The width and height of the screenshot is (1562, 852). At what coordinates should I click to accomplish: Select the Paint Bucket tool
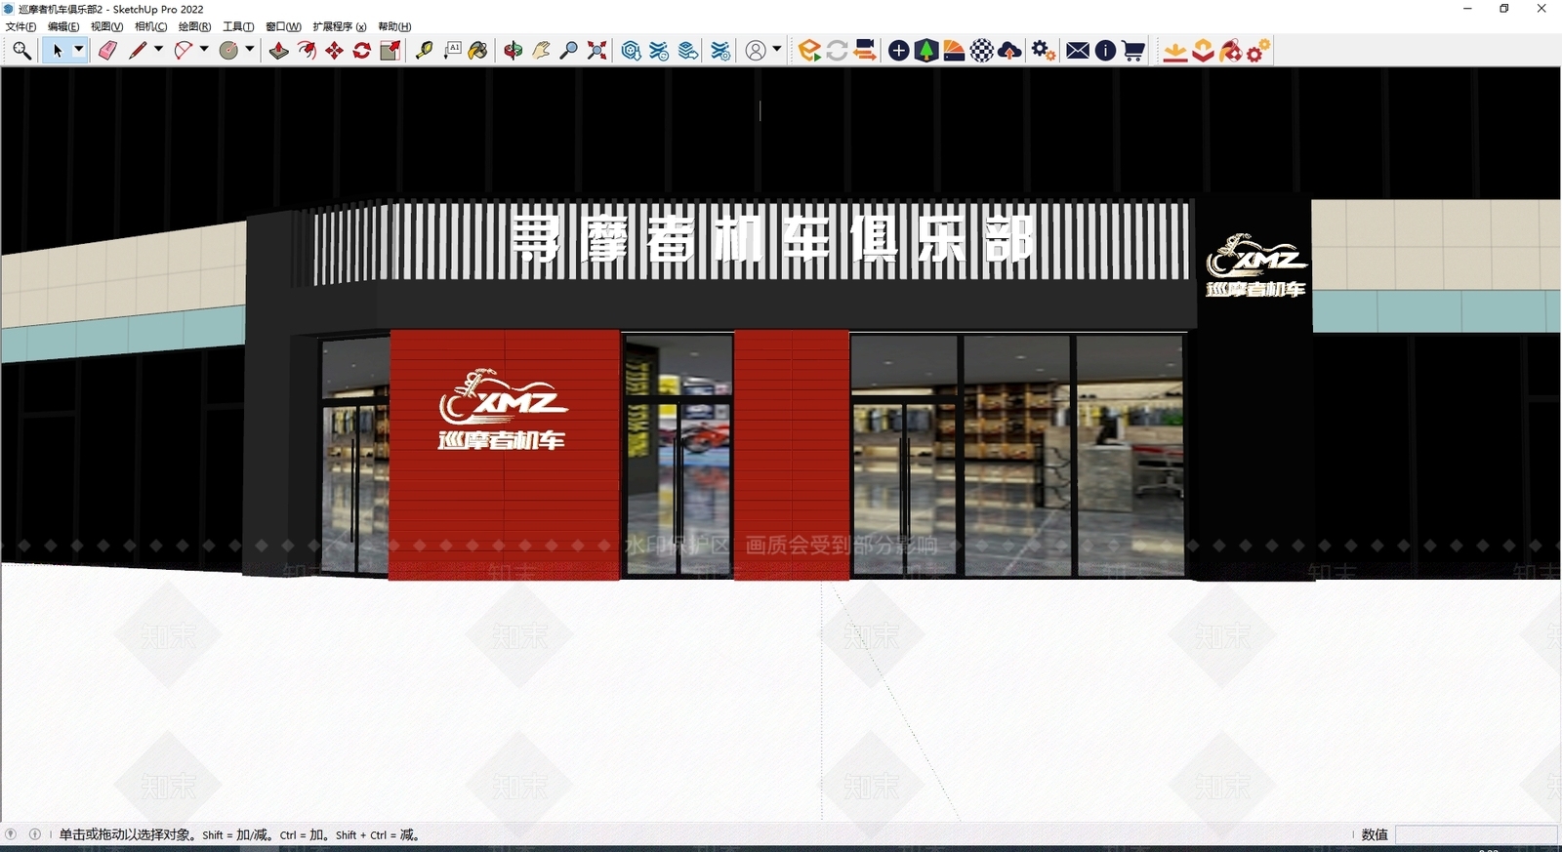pos(478,51)
